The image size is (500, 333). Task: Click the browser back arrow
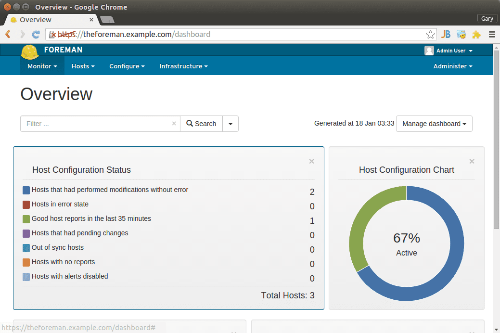click(8, 34)
